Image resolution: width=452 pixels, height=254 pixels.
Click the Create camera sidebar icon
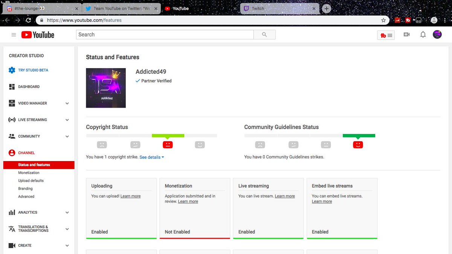point(12,245)
